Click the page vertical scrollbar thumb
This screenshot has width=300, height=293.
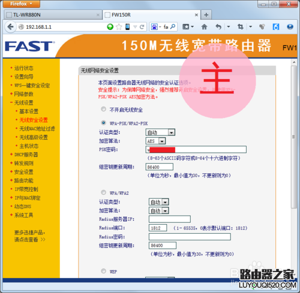(x=293, y=137)
